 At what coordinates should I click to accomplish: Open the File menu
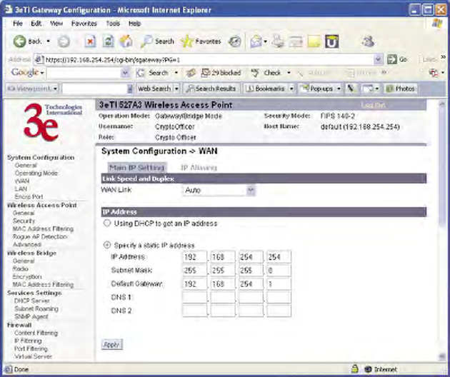(x=18, y=24)
